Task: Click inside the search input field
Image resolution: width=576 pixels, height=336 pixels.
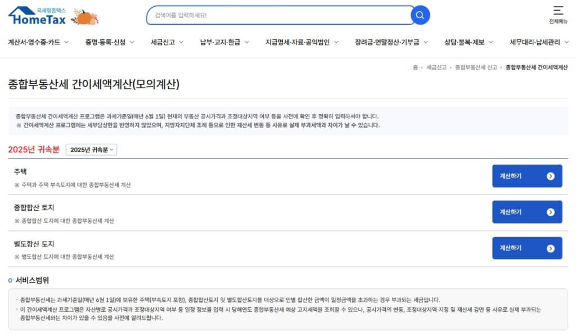Action: 276,15
